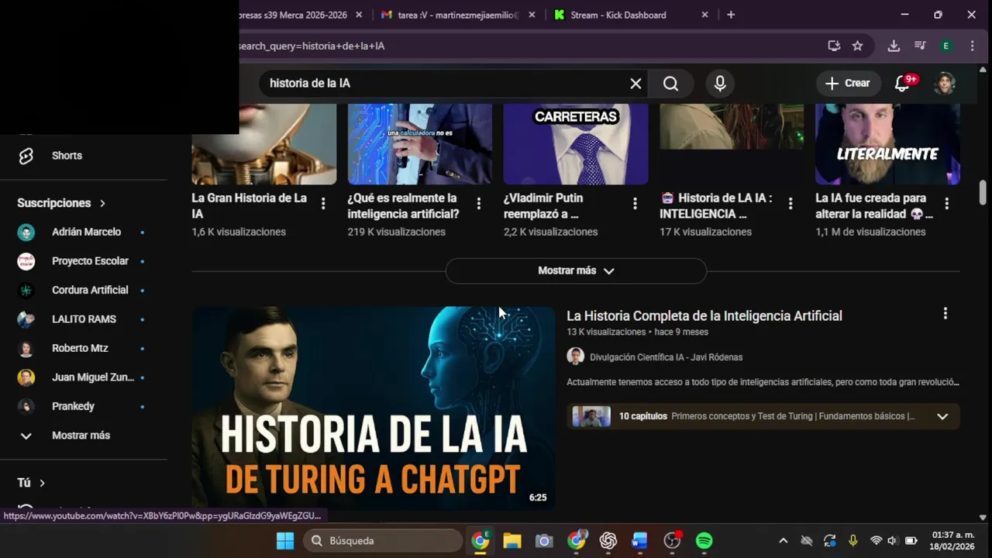Open Spotify from the taskbar
992x558 pixels.
point(704,541)
